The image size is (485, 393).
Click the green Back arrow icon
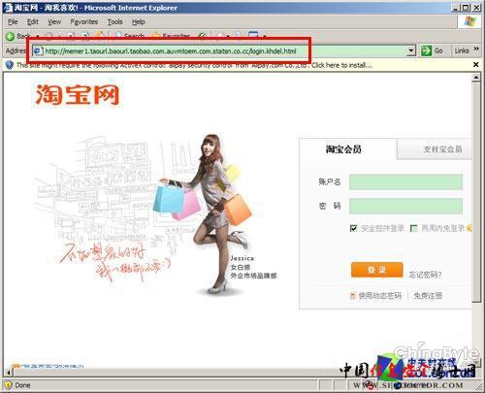tap(10, 37)
